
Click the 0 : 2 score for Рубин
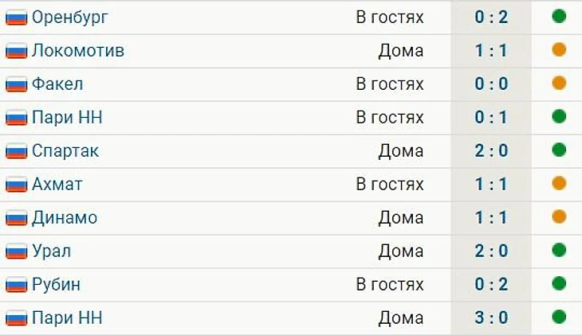tap(491, 284)
